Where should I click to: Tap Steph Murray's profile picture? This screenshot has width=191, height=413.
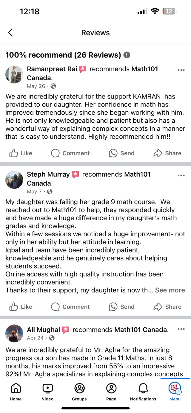click(14, 180)
